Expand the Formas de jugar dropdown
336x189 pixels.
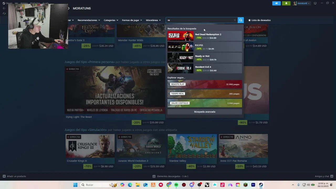(132, 20)
